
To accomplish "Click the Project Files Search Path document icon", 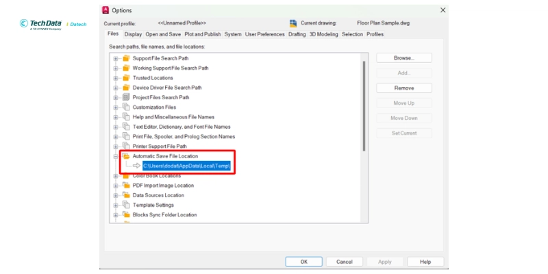I will point(126,97).
